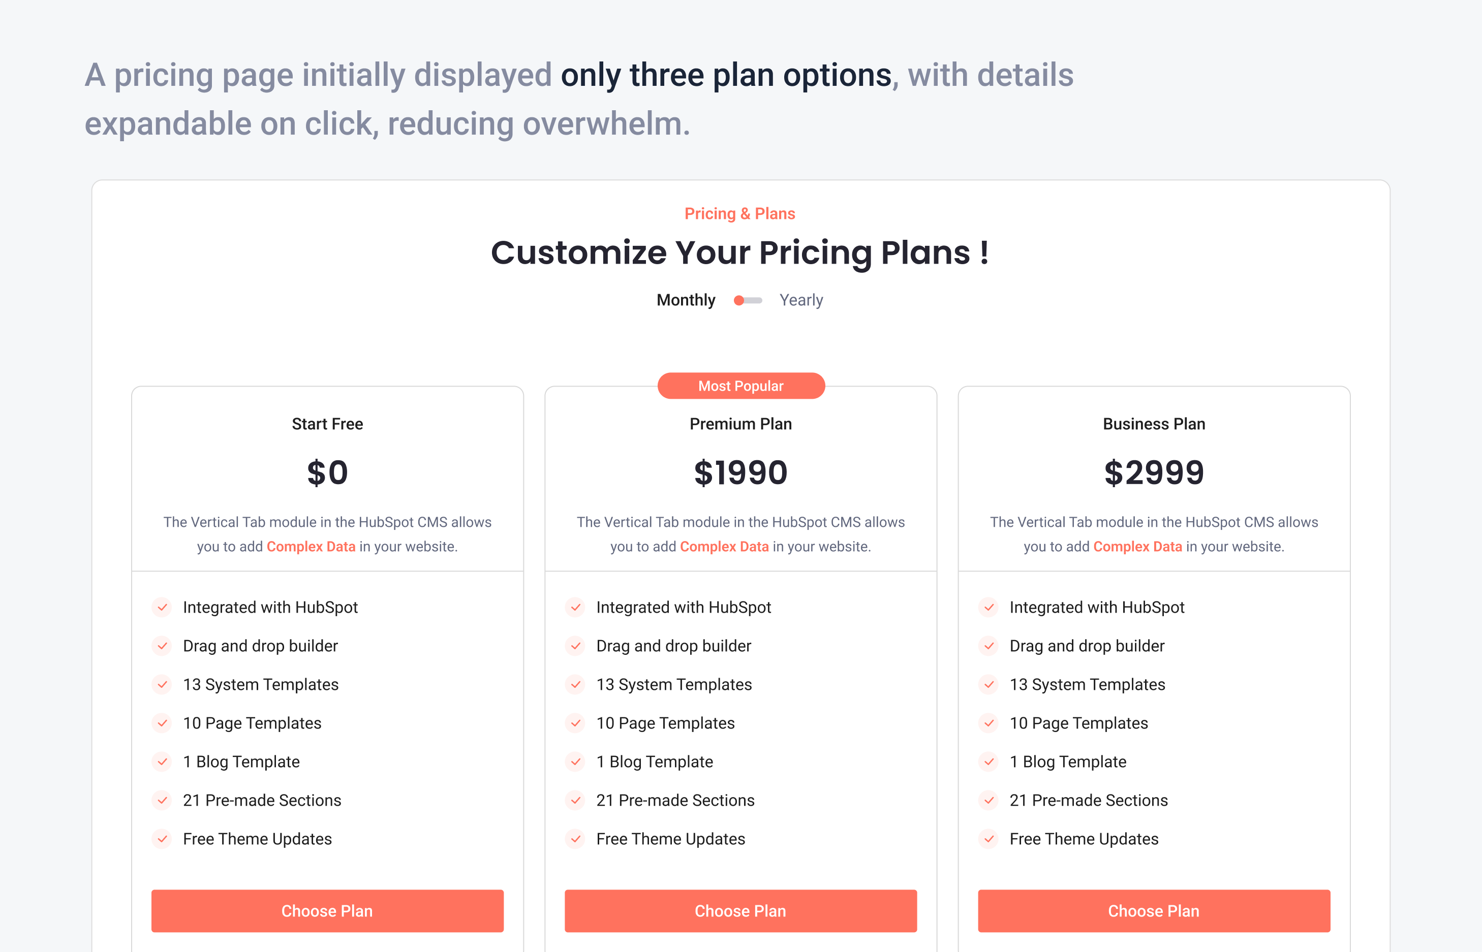Open Complex Data link in Business Plan card

click(x=1137, y=547)
